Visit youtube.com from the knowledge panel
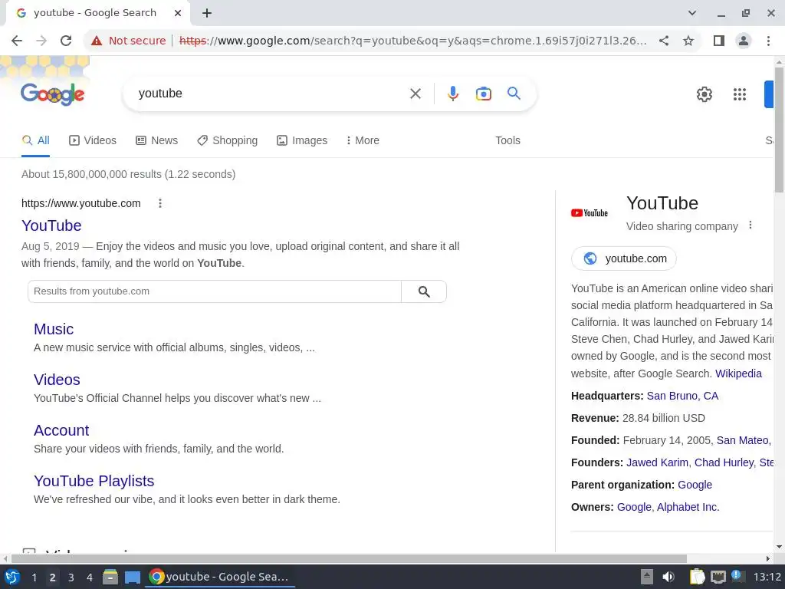 (624, 258)
